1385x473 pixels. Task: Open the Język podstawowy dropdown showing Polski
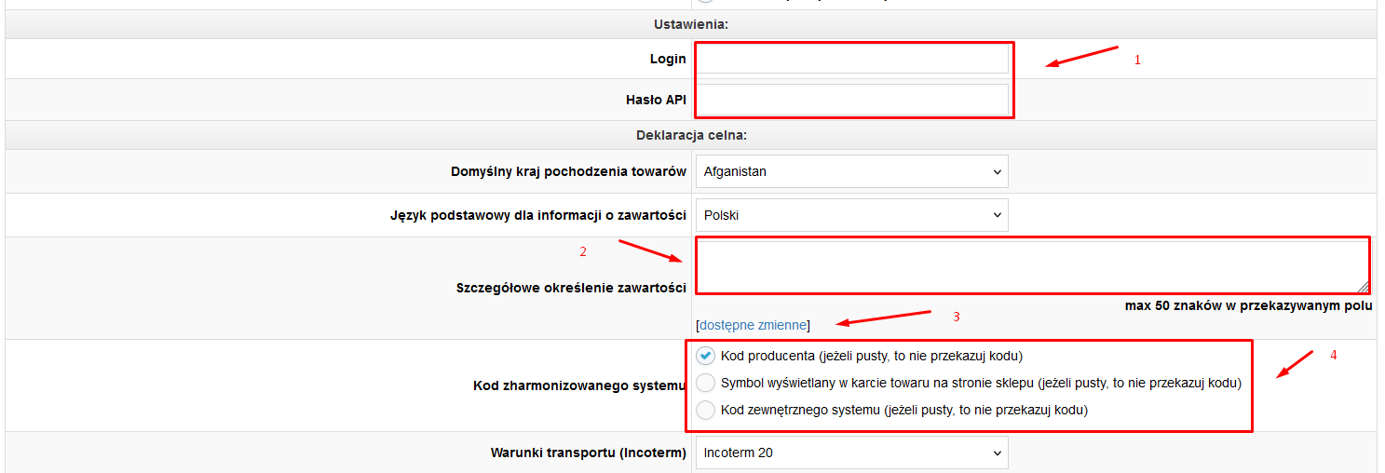(x=852, y=215)
